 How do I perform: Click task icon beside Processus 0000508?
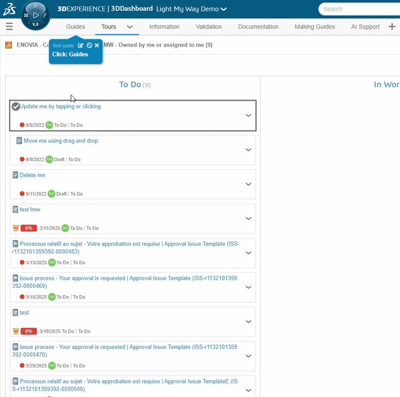15,381
